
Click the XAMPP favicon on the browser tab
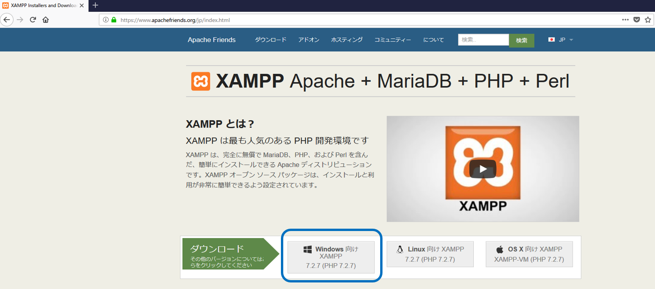[6, 5]
